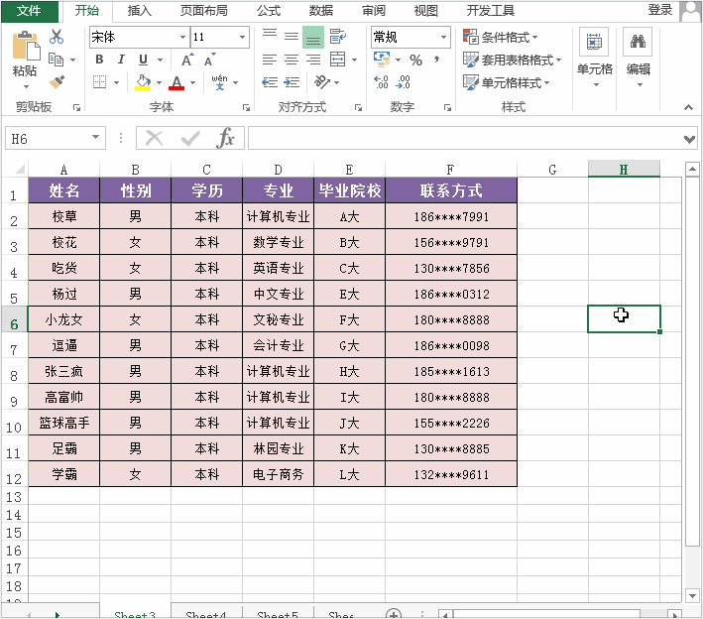Screen dimensions: 703x619
Task: Apply red font color
Action: point(176,82)
